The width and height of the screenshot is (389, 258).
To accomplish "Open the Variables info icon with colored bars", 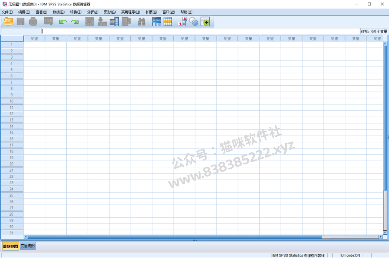I will (114, 22).
